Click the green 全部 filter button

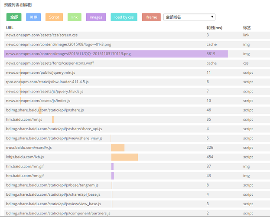[x=14, y=17]
